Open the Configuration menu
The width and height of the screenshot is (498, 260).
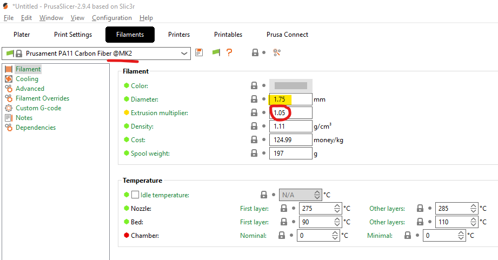(111, 18)
